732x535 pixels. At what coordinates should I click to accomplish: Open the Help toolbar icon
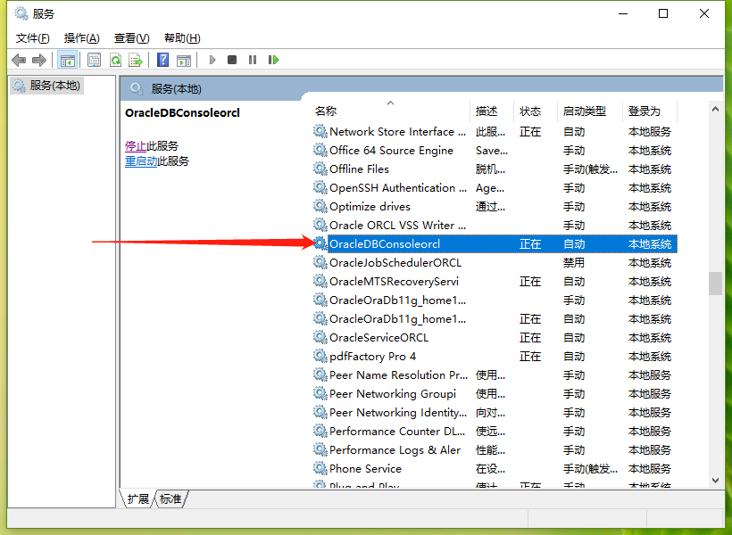164,59
